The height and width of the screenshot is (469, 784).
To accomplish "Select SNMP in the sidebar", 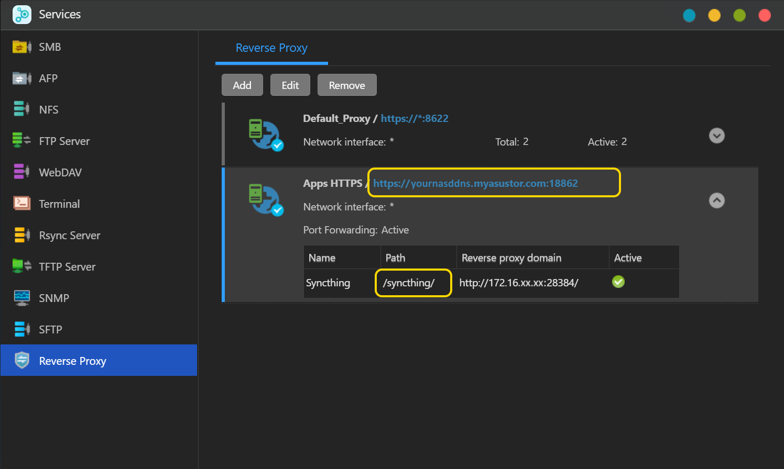I will click(99, 298).
